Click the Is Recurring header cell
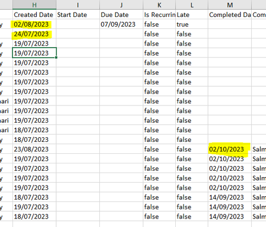The width and height of the screenshot is (266, 227). [x=159, y=15]
